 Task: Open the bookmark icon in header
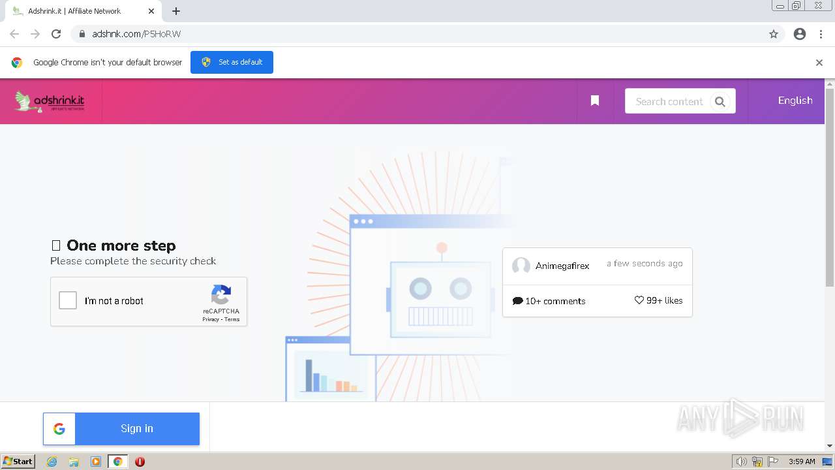tap(595, 101)
